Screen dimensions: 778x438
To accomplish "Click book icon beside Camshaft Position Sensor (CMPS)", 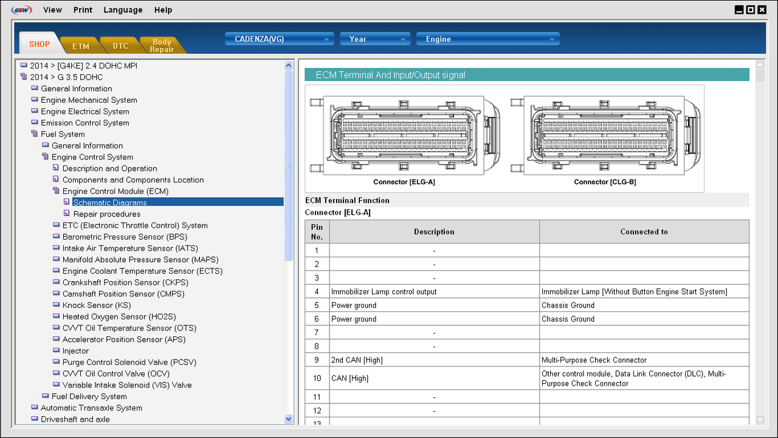I will (57, 294).
